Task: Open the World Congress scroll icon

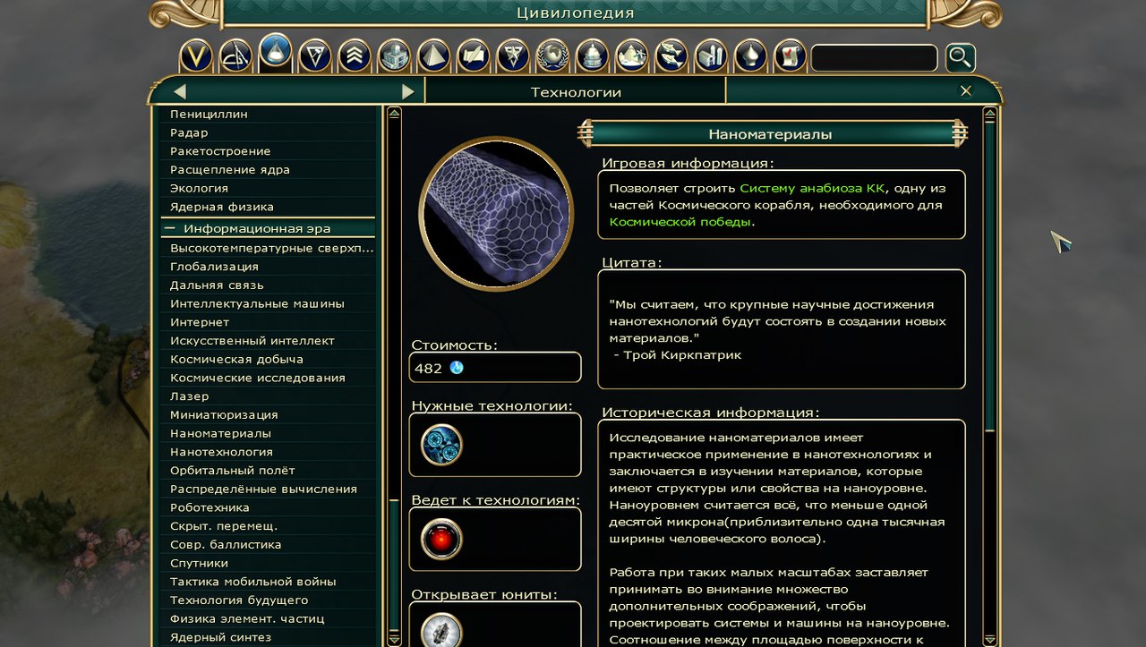Action: [790, 56]
